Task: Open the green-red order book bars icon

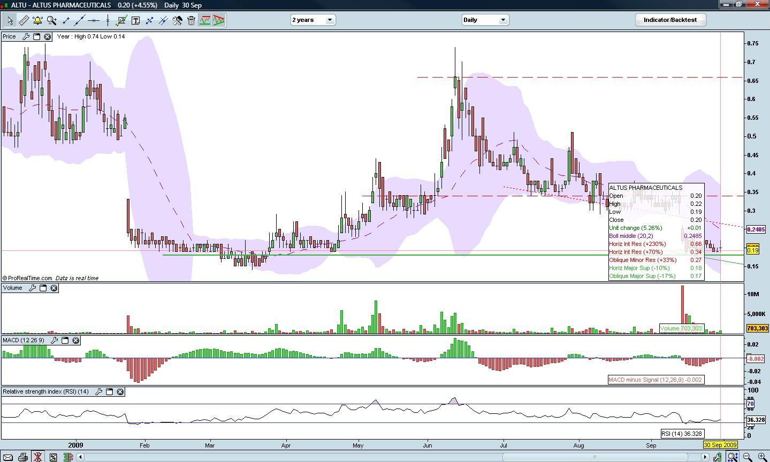Action: 68,457
